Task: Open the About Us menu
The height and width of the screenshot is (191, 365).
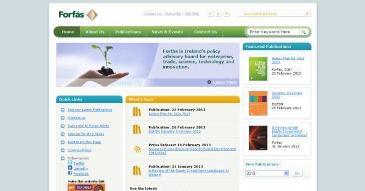Action: pyautogui.click(x=95, y=32)
